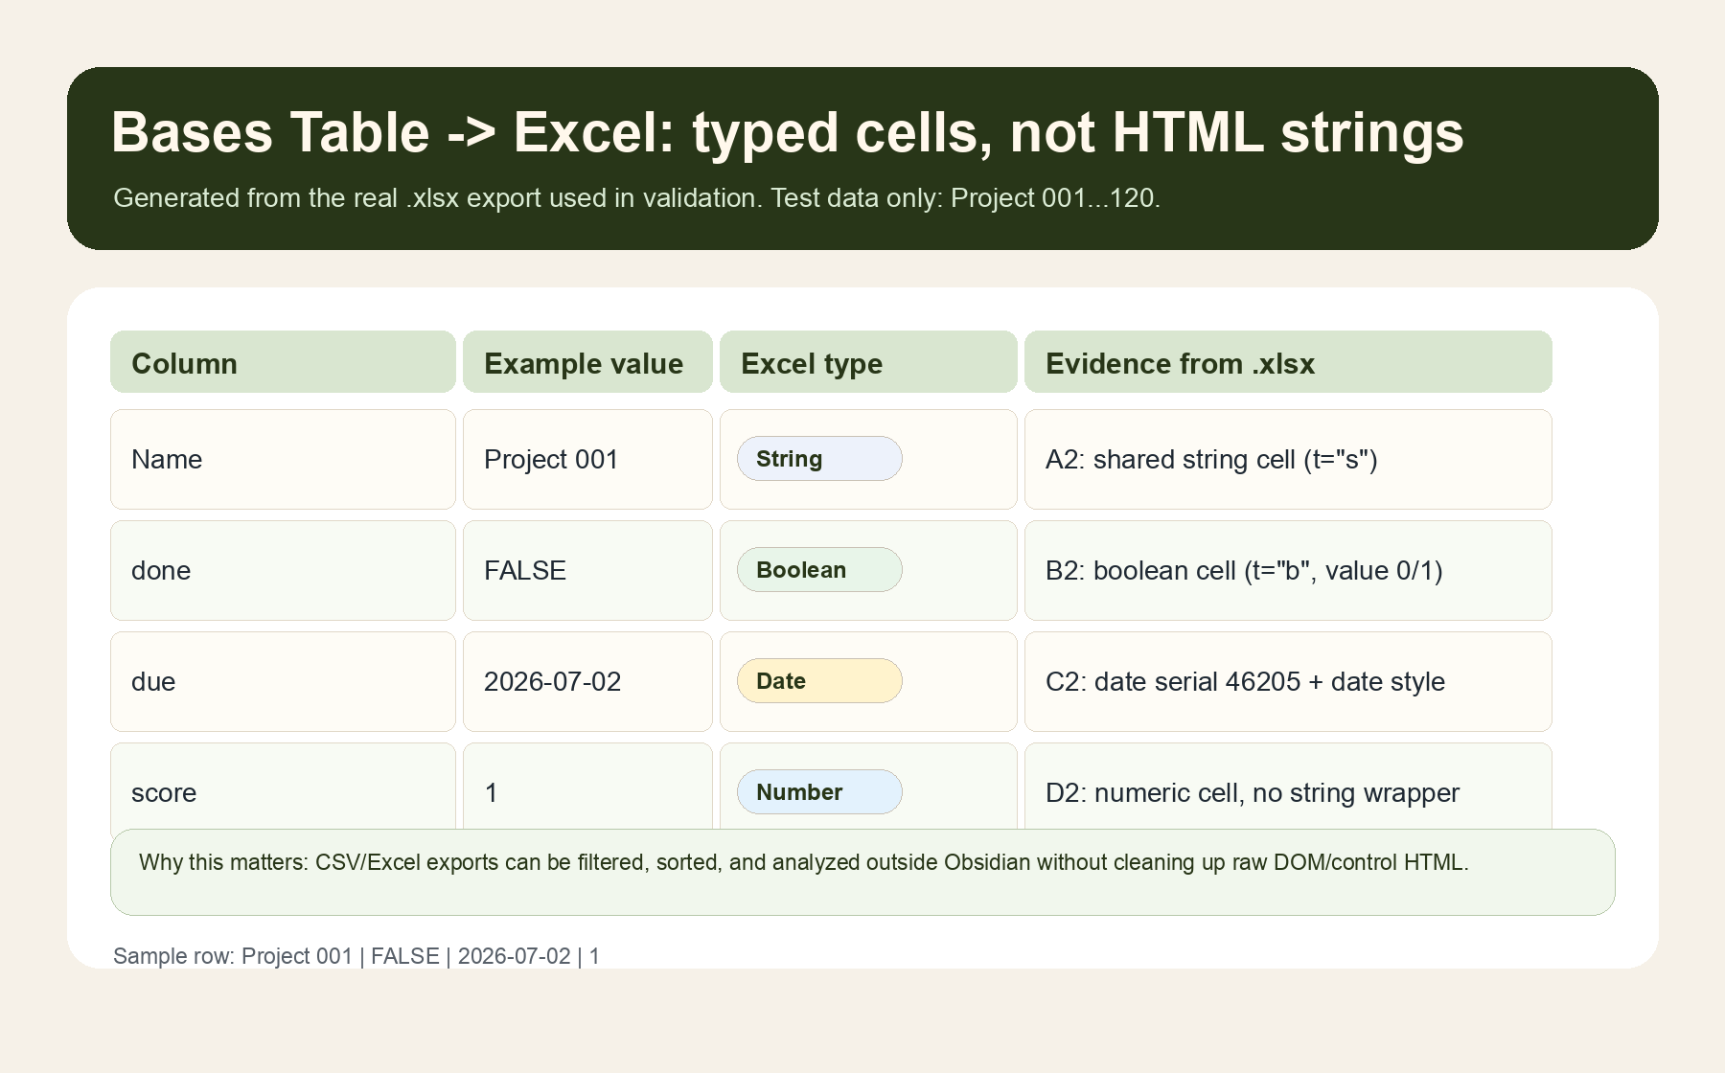Click the 'Evidence from .xlsx' header
This screenshot has width=1725, height=1073.
click(x=1288, y=362)
